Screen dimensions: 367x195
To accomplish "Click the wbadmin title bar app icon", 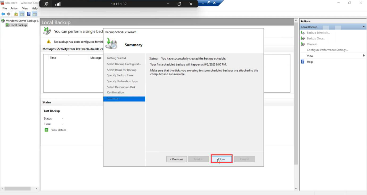I will pos(2,3).
